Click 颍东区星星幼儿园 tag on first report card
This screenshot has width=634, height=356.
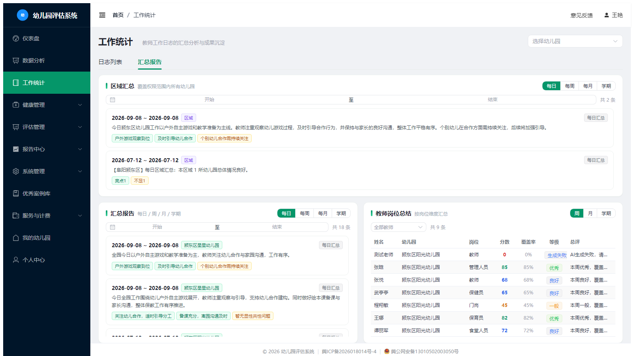click(202, 245)
